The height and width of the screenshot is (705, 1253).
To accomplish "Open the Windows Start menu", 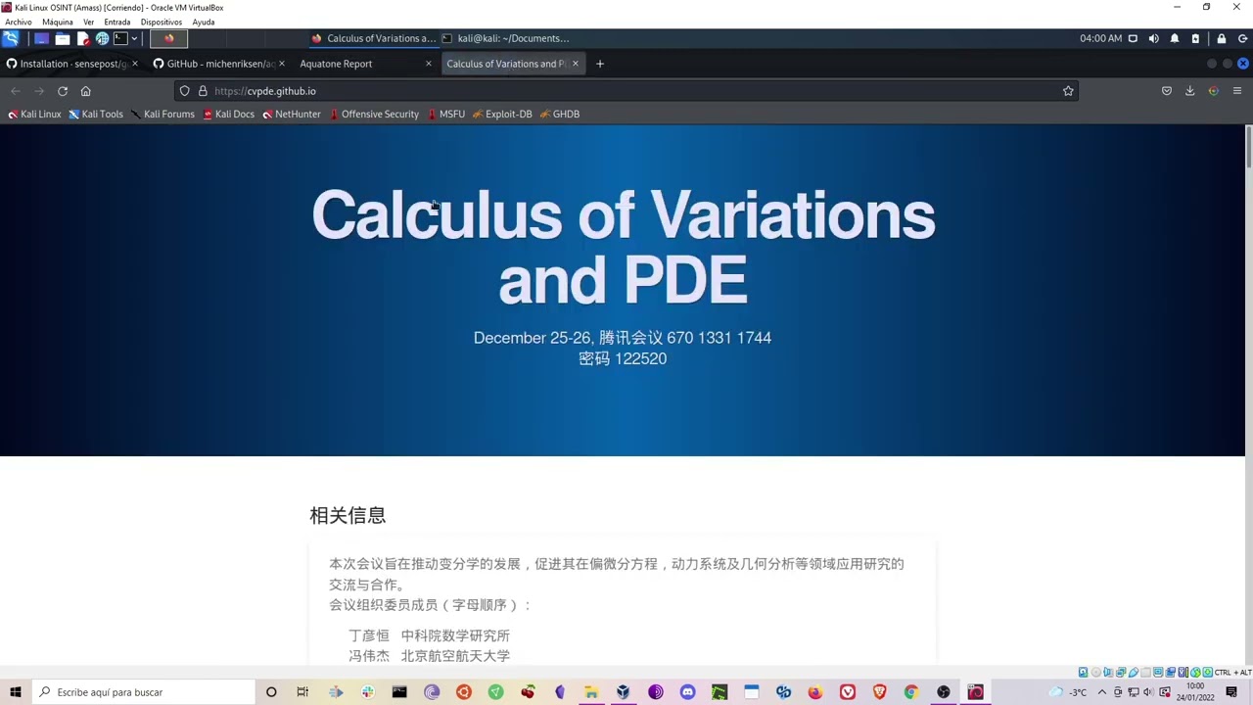I will (16, 692).
